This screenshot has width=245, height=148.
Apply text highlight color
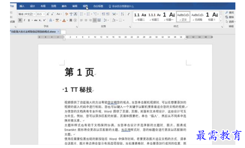pyautogui.click(x=57, y=20)
